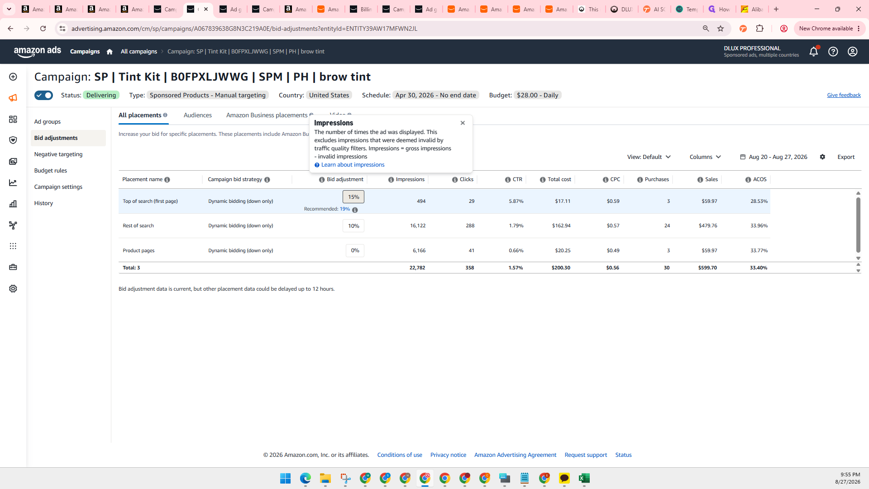Open the nine-dot apps grid sidebar icon

point(13,246)
